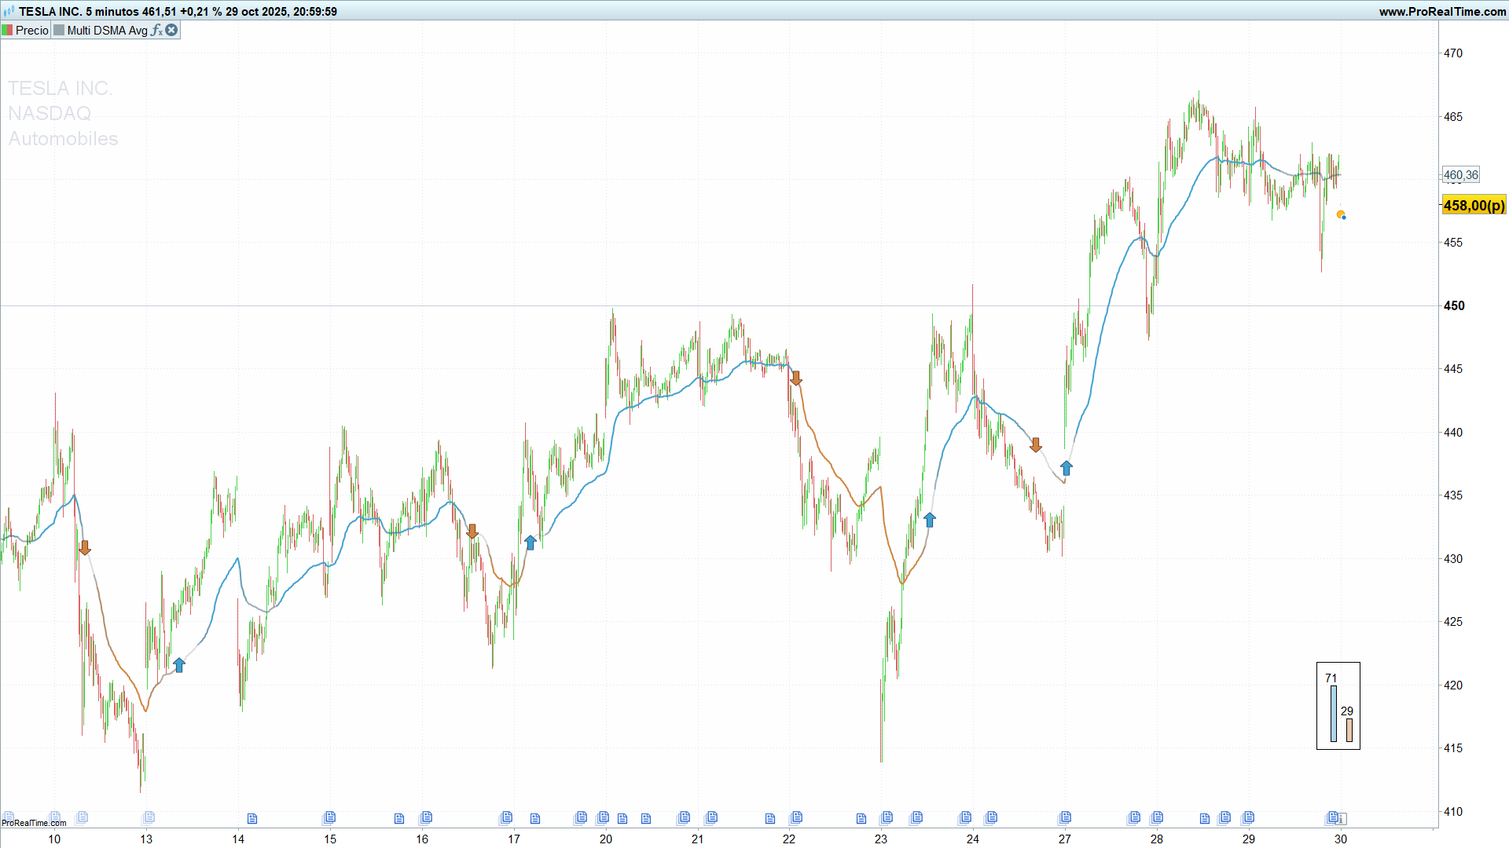Click the orange down arrow signal at date 22
The width and height of the screenshot is (1509, 848).
click(x=796, y=378)
